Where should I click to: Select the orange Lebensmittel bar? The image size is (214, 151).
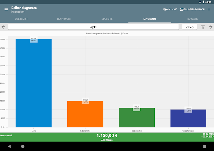pos(85,114)
